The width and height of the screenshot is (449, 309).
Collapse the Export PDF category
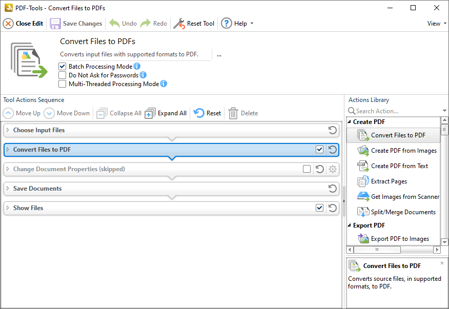(350, 225)
